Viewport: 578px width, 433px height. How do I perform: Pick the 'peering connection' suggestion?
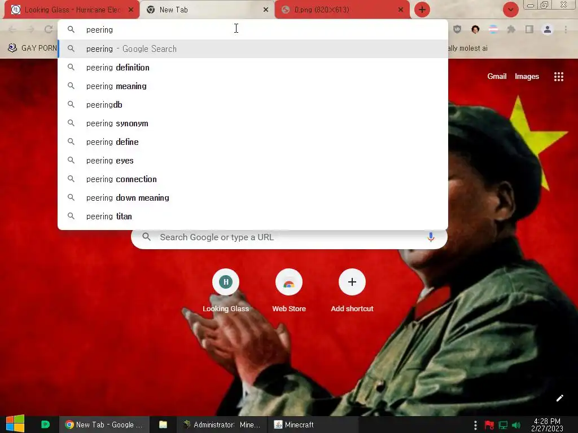[253, 179]
